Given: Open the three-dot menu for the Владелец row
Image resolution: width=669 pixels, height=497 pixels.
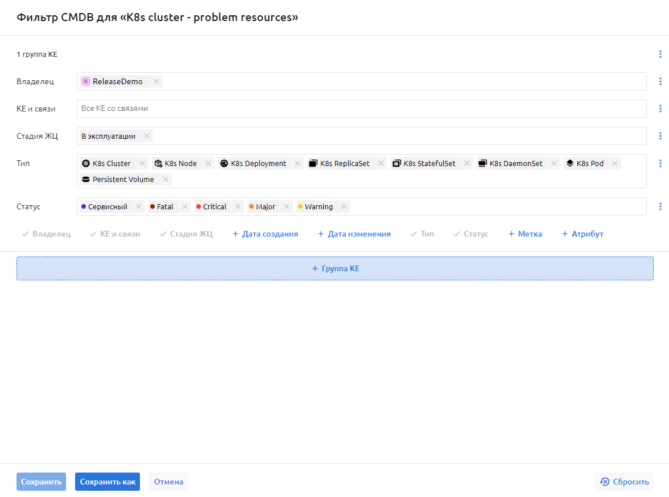Looking at the screenshot, I should tap(660, 81).
